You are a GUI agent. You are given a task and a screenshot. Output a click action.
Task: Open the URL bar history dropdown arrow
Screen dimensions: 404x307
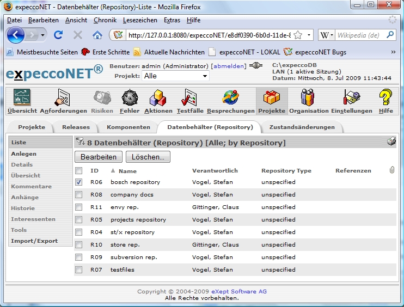pyautogui.click(x=309, y=35)
